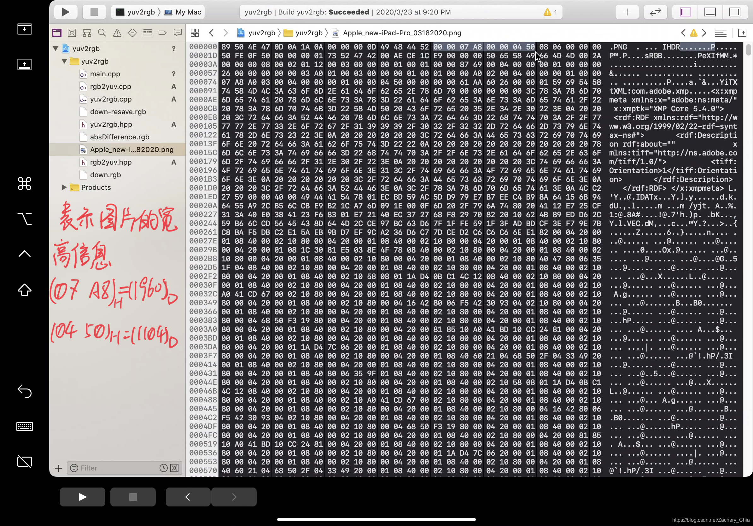
Task: Expand the Products folder
Action: tap(64, 187)
